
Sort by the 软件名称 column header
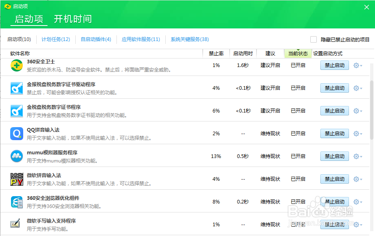20,54
